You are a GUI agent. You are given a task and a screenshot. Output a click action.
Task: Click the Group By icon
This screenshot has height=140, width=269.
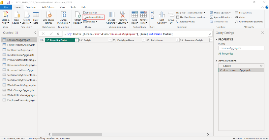pos(171,15)
